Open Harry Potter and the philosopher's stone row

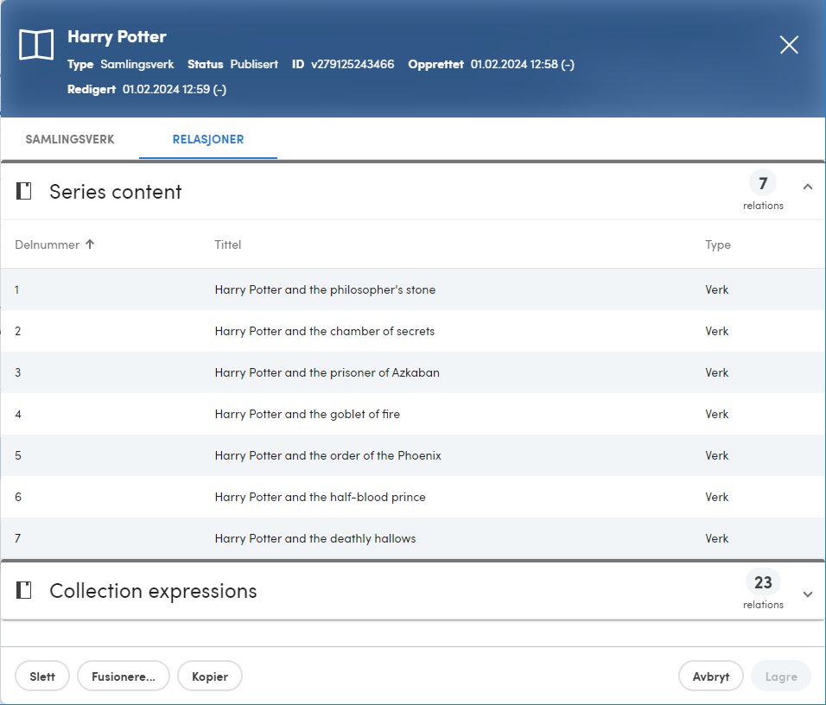(413, 289)
